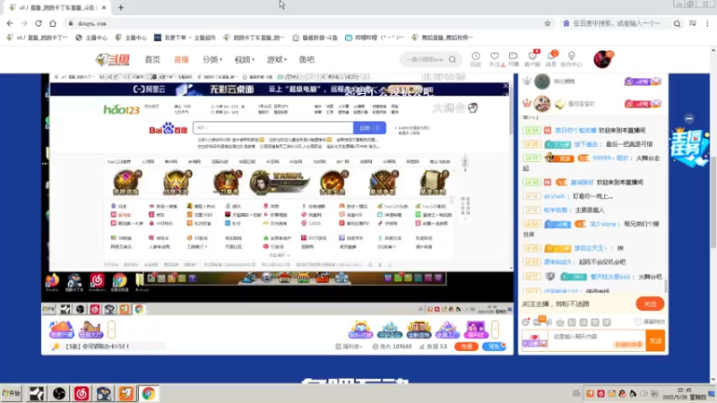Open the blue 背包 backpack button
Viewport: 717px width, 403px height.
pos(495,347)
